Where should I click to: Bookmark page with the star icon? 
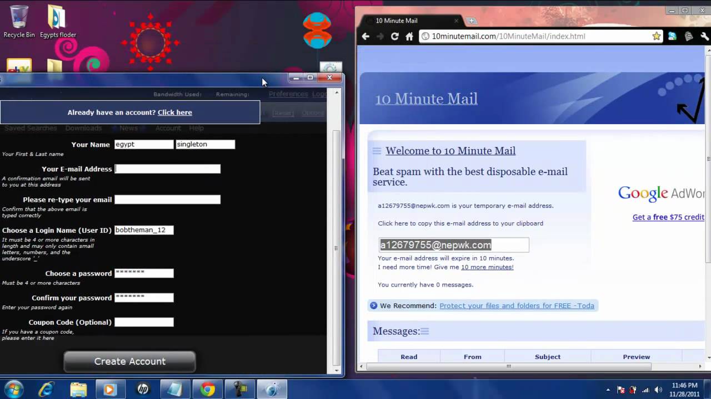657,36
